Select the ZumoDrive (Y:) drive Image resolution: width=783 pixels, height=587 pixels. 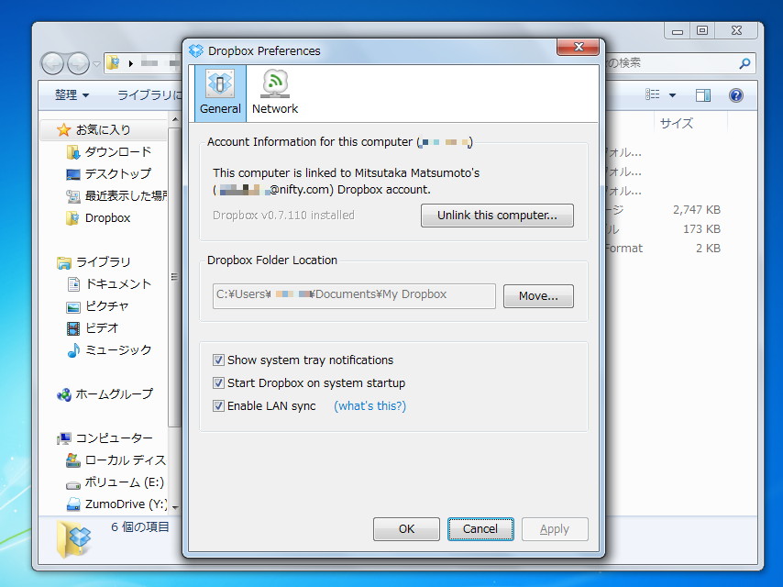pos(117,504)
